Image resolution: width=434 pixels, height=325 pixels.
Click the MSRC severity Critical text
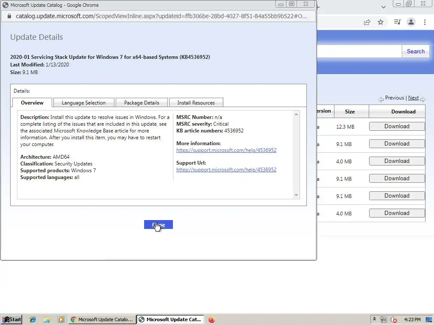(202, 124)
